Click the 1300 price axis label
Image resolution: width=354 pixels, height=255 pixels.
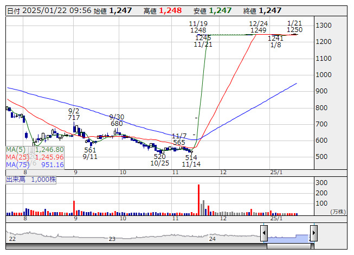pyautogui.click(x=324, y=25)
